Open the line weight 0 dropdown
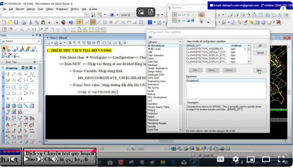 (x=223, y=15)
